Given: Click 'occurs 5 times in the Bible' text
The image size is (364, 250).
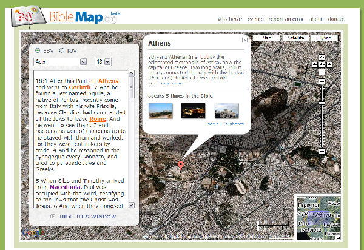Looking at the screenshot, I should pos(180,96).
